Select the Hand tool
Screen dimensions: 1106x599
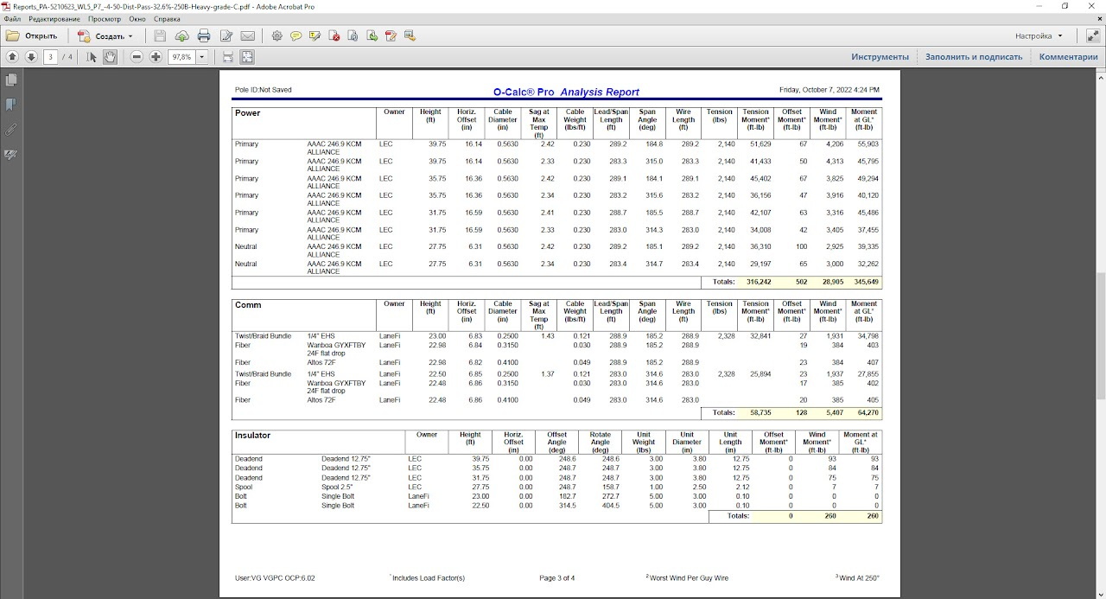(x=110, y=56)
